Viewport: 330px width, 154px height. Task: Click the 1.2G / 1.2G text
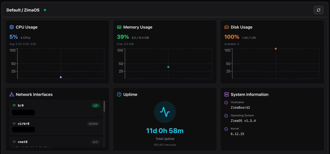tap(249, 38)
